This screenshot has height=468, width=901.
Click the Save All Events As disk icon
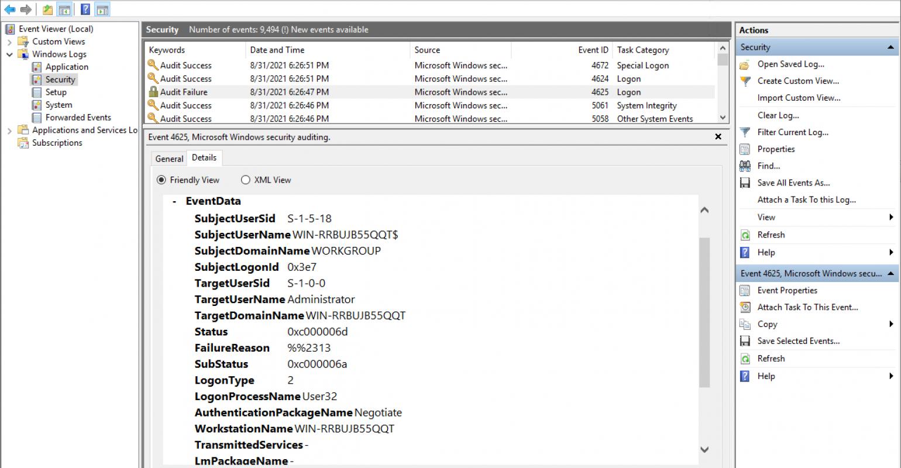pos(745,183)
